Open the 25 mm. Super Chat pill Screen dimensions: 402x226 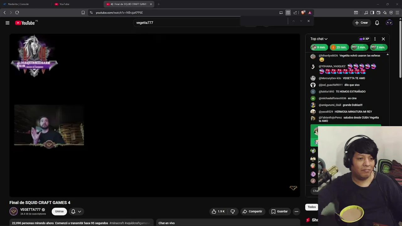click(339, 47)
